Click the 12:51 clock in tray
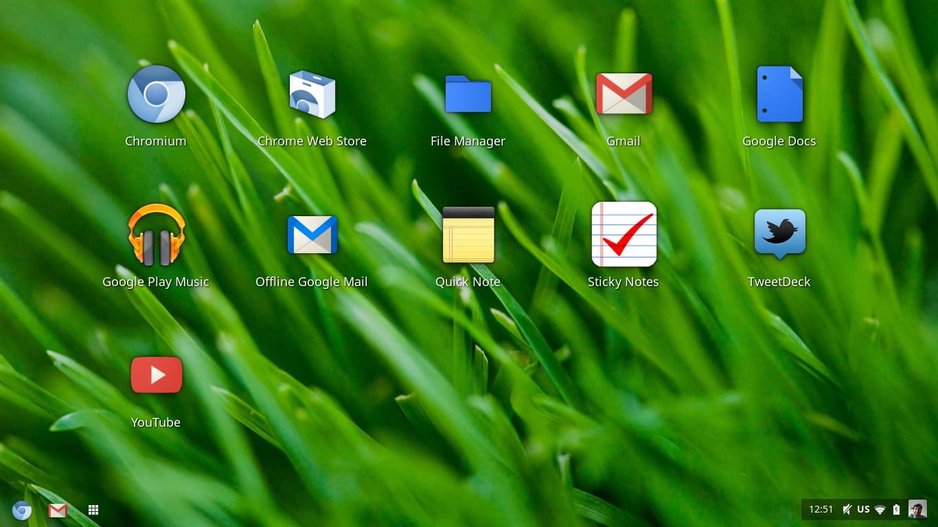The image size is (938, 527). (x=821, y=510)
